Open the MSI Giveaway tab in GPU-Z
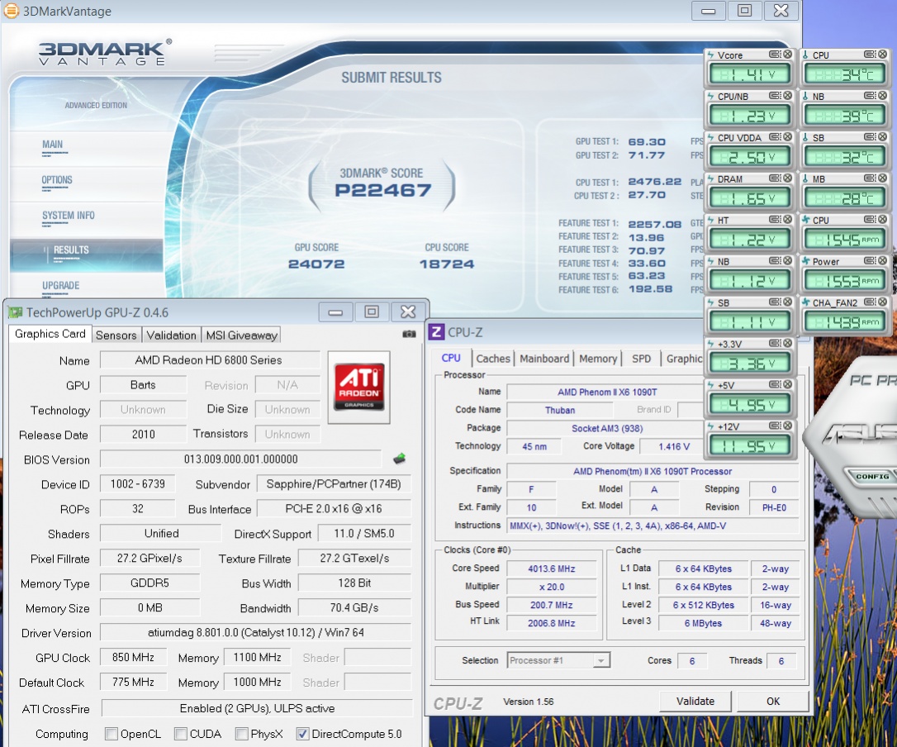 point(241,335)
